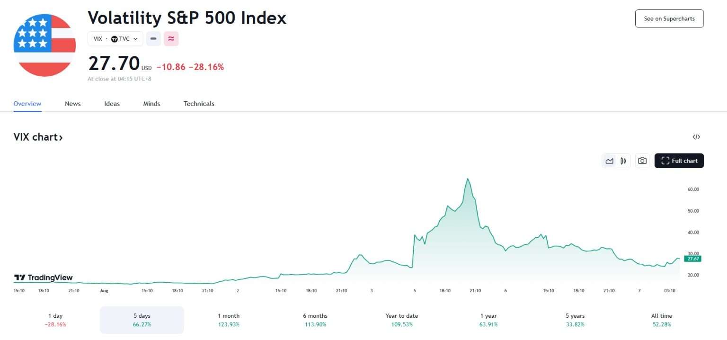Select the Year to date range

tap(401, 320)
